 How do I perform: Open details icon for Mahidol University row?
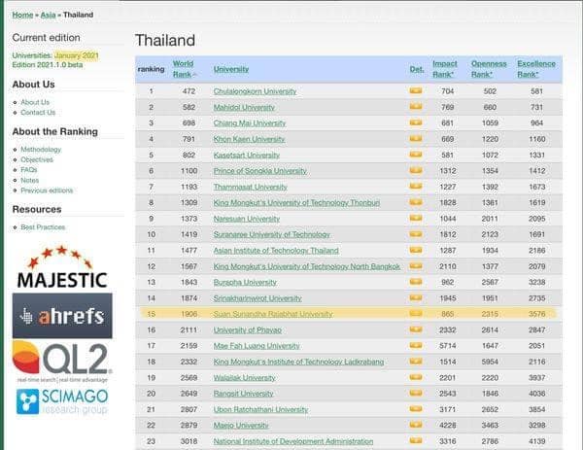pos(415,108)
